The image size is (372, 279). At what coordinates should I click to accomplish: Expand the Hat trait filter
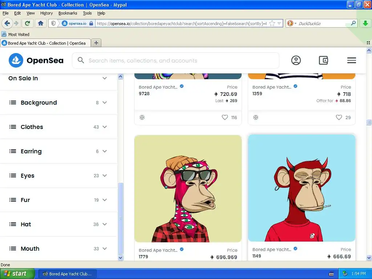[x=58, y=224]
